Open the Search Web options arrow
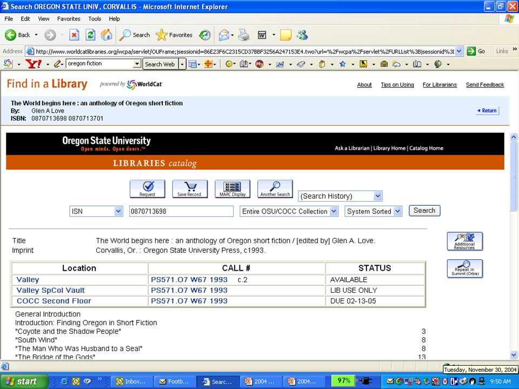Viewport: 519px width, 389px height. point(182,64)
